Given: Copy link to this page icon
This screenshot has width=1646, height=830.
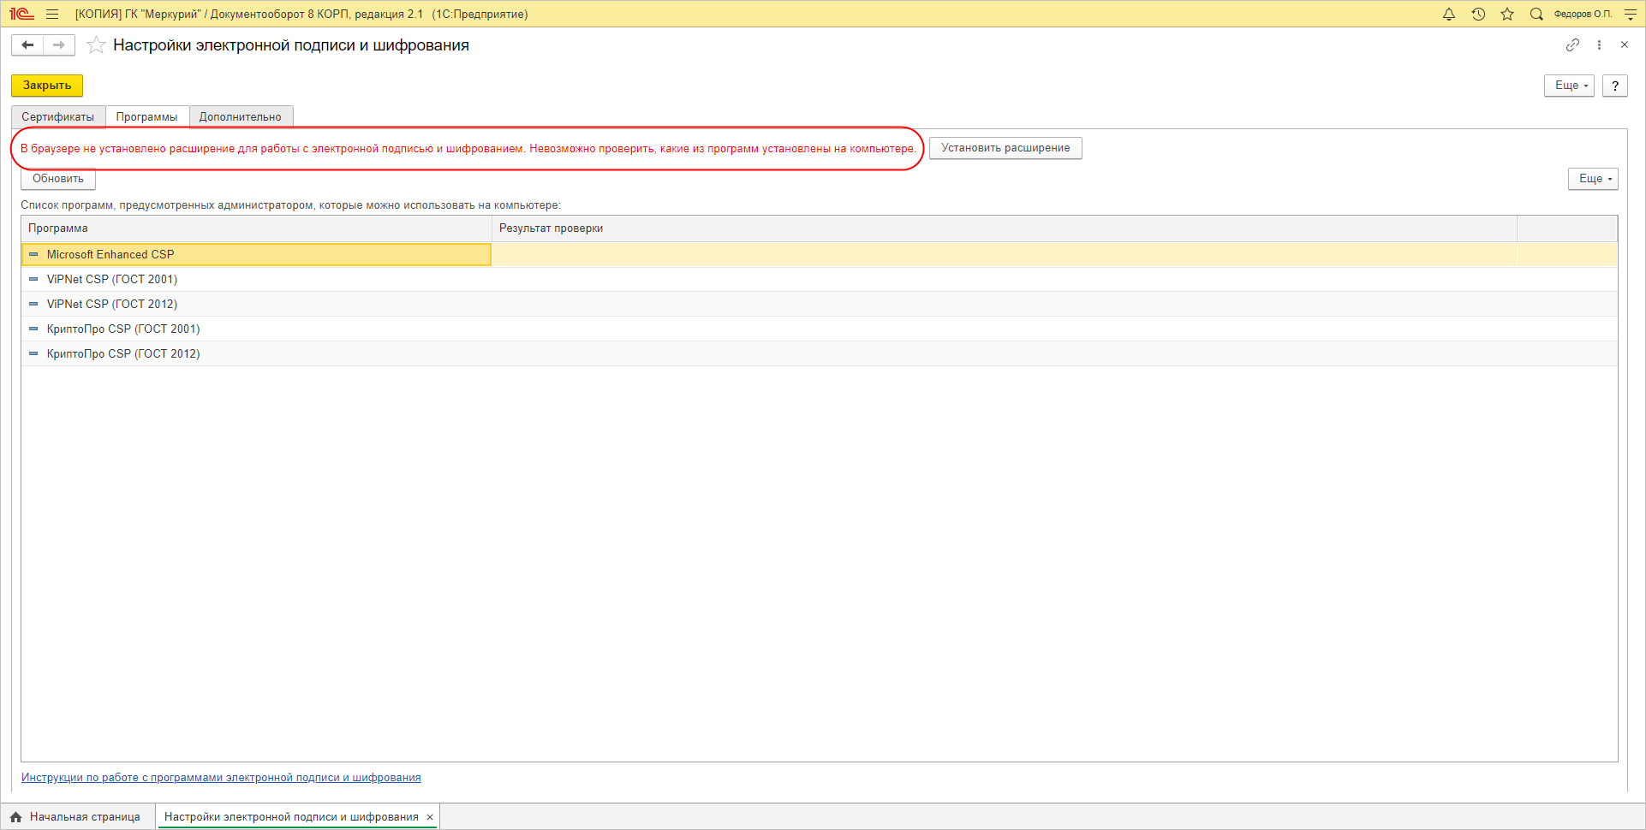Looking at the screenshot, I should point(1572,44).
